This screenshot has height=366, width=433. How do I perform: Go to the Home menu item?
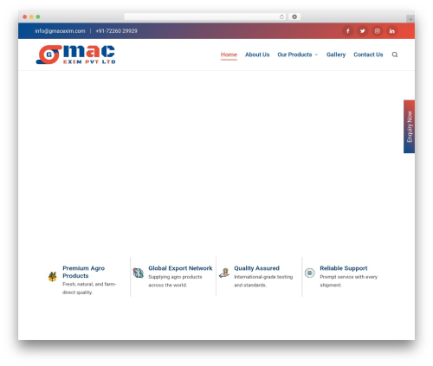coord(229,55)
